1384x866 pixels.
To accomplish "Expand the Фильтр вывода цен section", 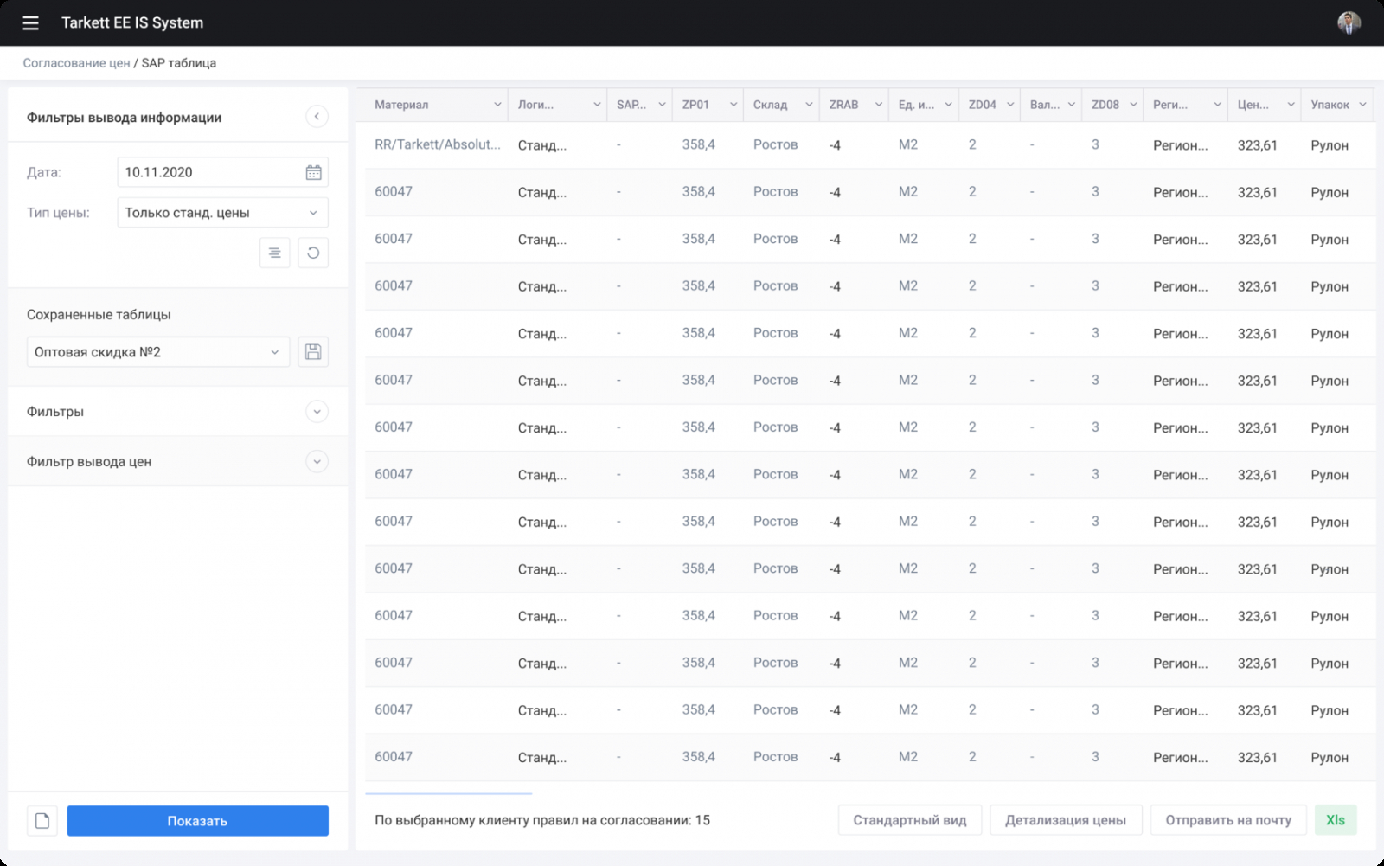I will coord(317,462).
